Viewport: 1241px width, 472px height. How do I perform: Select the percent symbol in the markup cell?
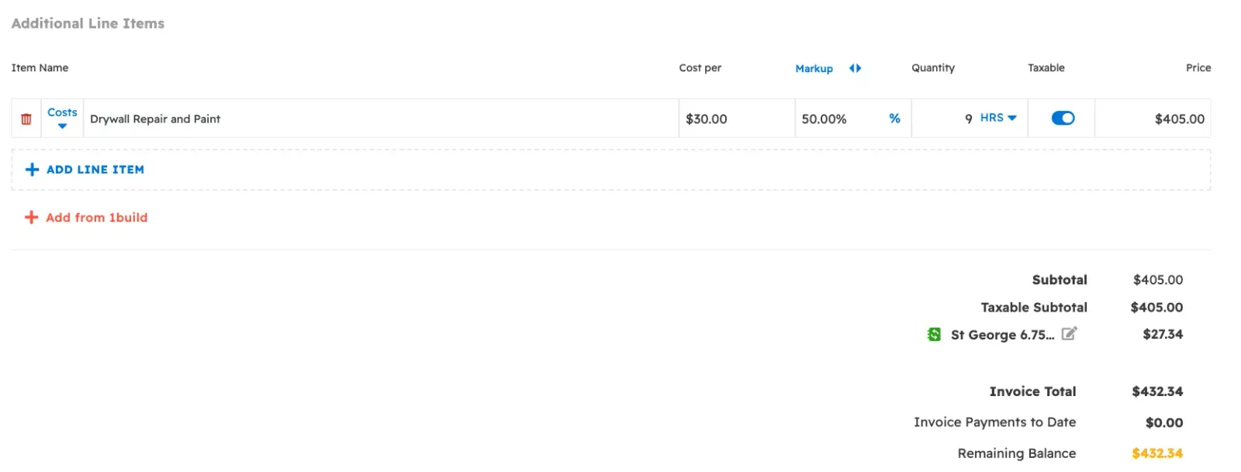[894, 119]
